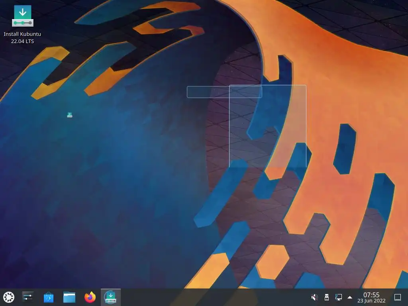Open the removable devices tray icon

[x=327, y=297]
